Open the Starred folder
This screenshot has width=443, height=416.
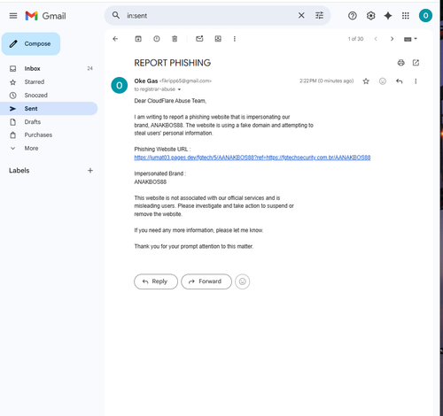(49, 82)
